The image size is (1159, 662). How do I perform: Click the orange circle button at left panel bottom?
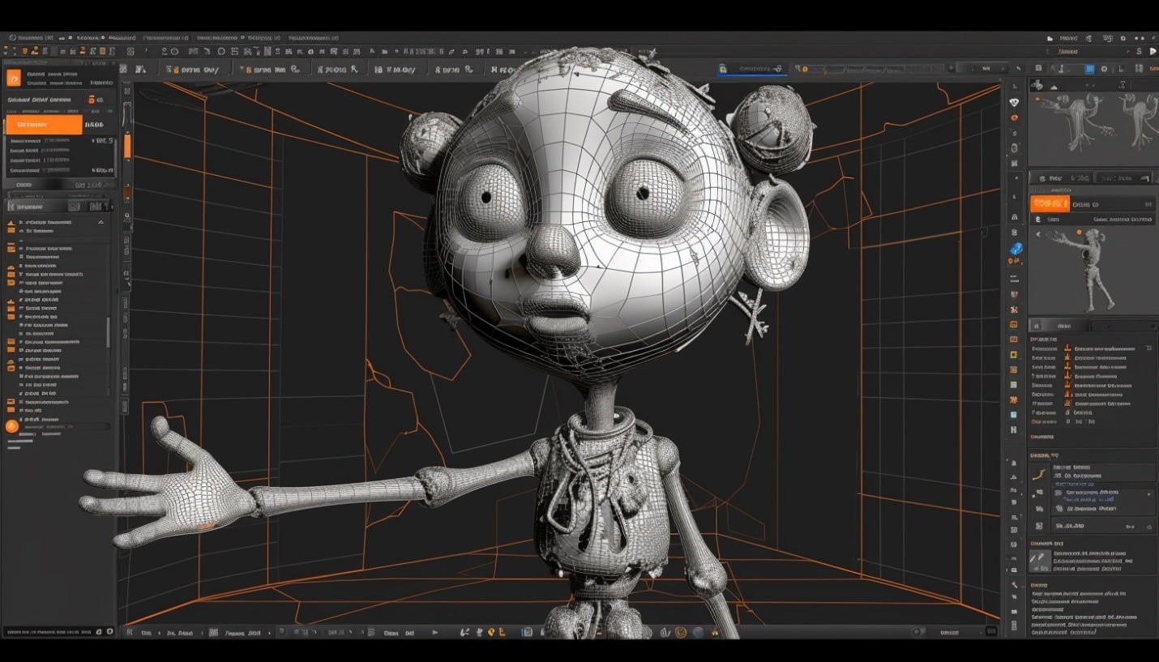pyautogui.click(x=11, y=426)
